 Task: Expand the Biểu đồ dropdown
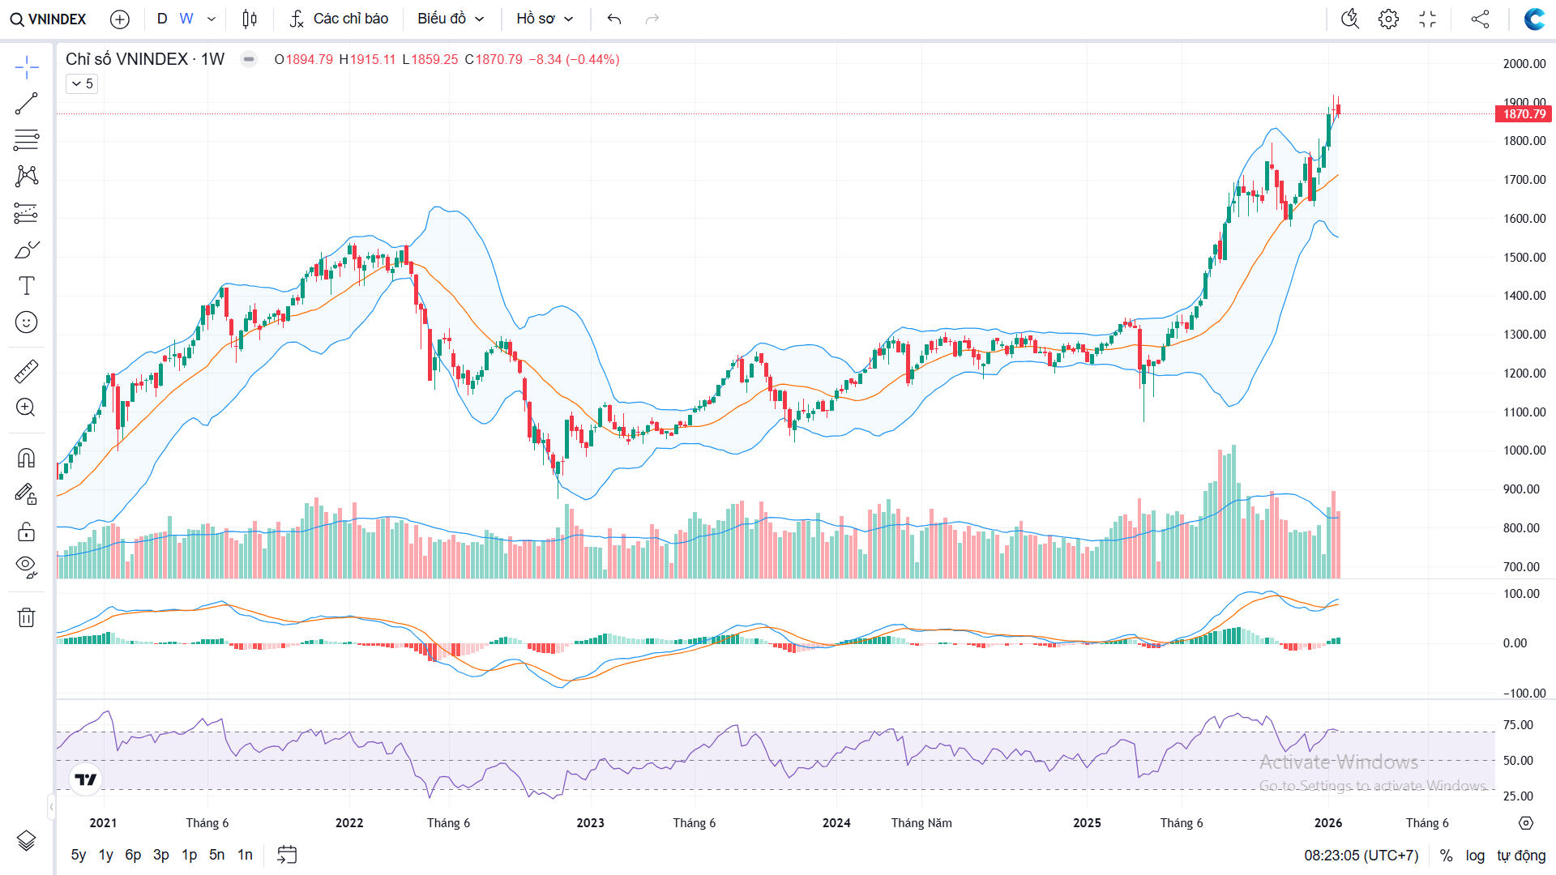pos(451,19)
